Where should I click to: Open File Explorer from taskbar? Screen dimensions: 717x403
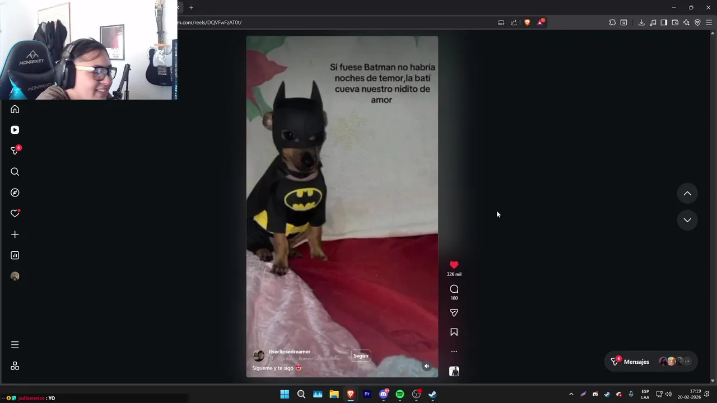(x=334, y=394)
